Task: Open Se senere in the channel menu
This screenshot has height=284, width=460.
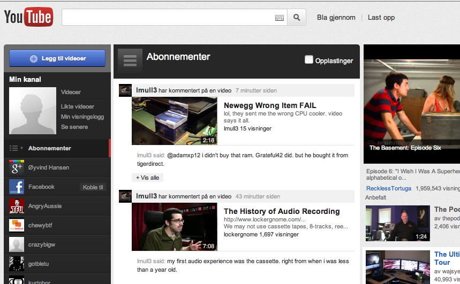Action: pos(74,127)
